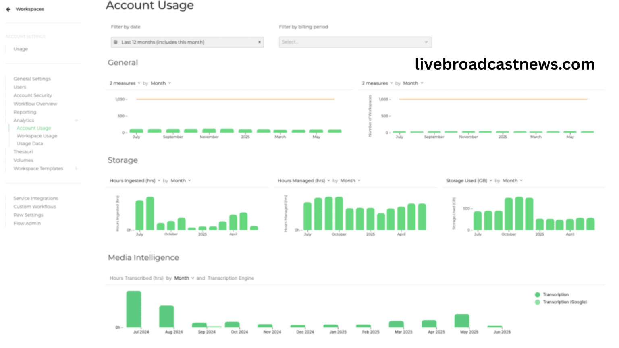Viewport: 619px width, 348px height.
Task: Open the Filter by billing period dropdown
Action: pyautogui.click(x=355, y=42)
